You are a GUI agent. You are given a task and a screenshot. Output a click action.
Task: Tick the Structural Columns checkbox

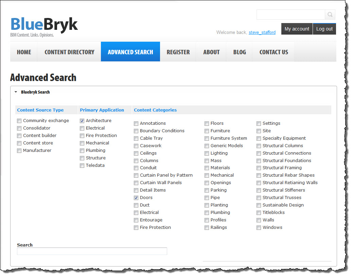click(x=259, y=146)
